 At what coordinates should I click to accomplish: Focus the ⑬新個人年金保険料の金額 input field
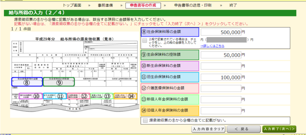[x=221, y=99]
